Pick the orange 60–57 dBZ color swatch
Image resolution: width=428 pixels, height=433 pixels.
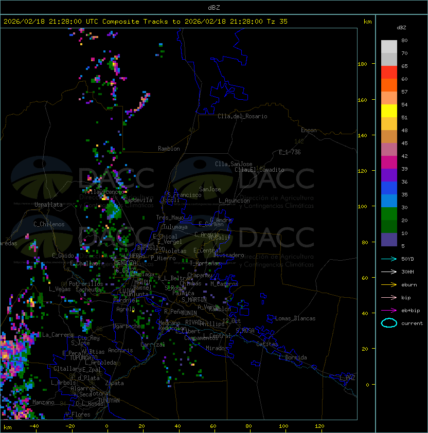[389, 85]
